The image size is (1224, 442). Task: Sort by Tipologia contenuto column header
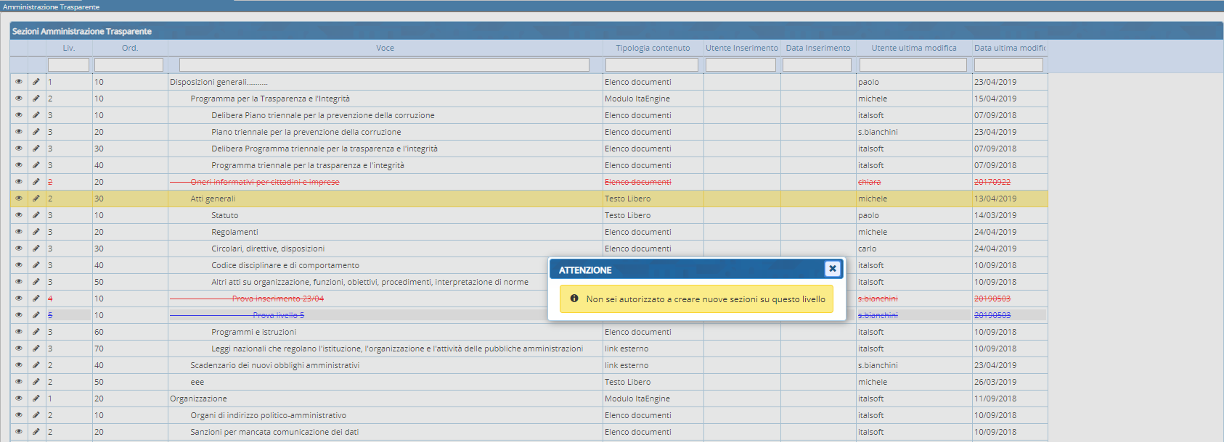click(653, 48)
